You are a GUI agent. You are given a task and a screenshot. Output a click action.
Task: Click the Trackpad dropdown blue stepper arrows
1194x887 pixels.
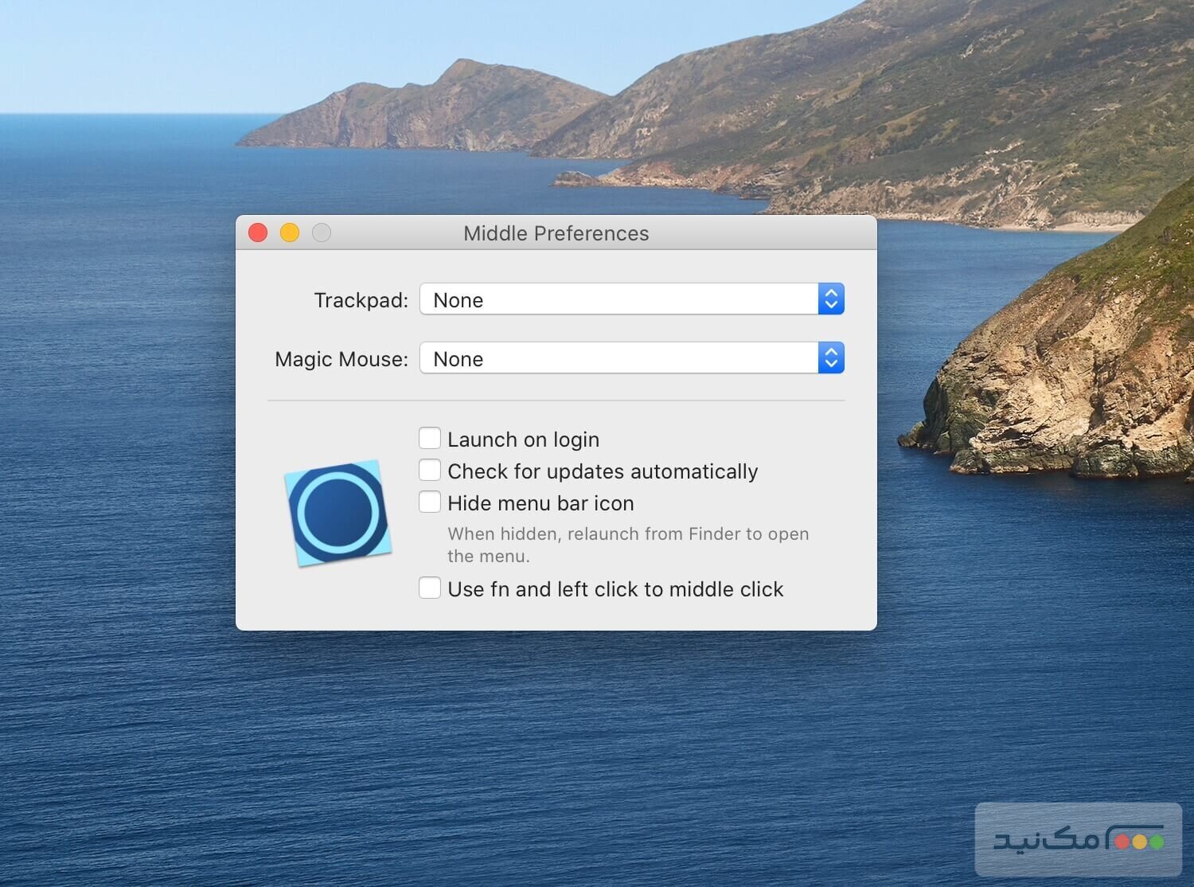[831, 299]
